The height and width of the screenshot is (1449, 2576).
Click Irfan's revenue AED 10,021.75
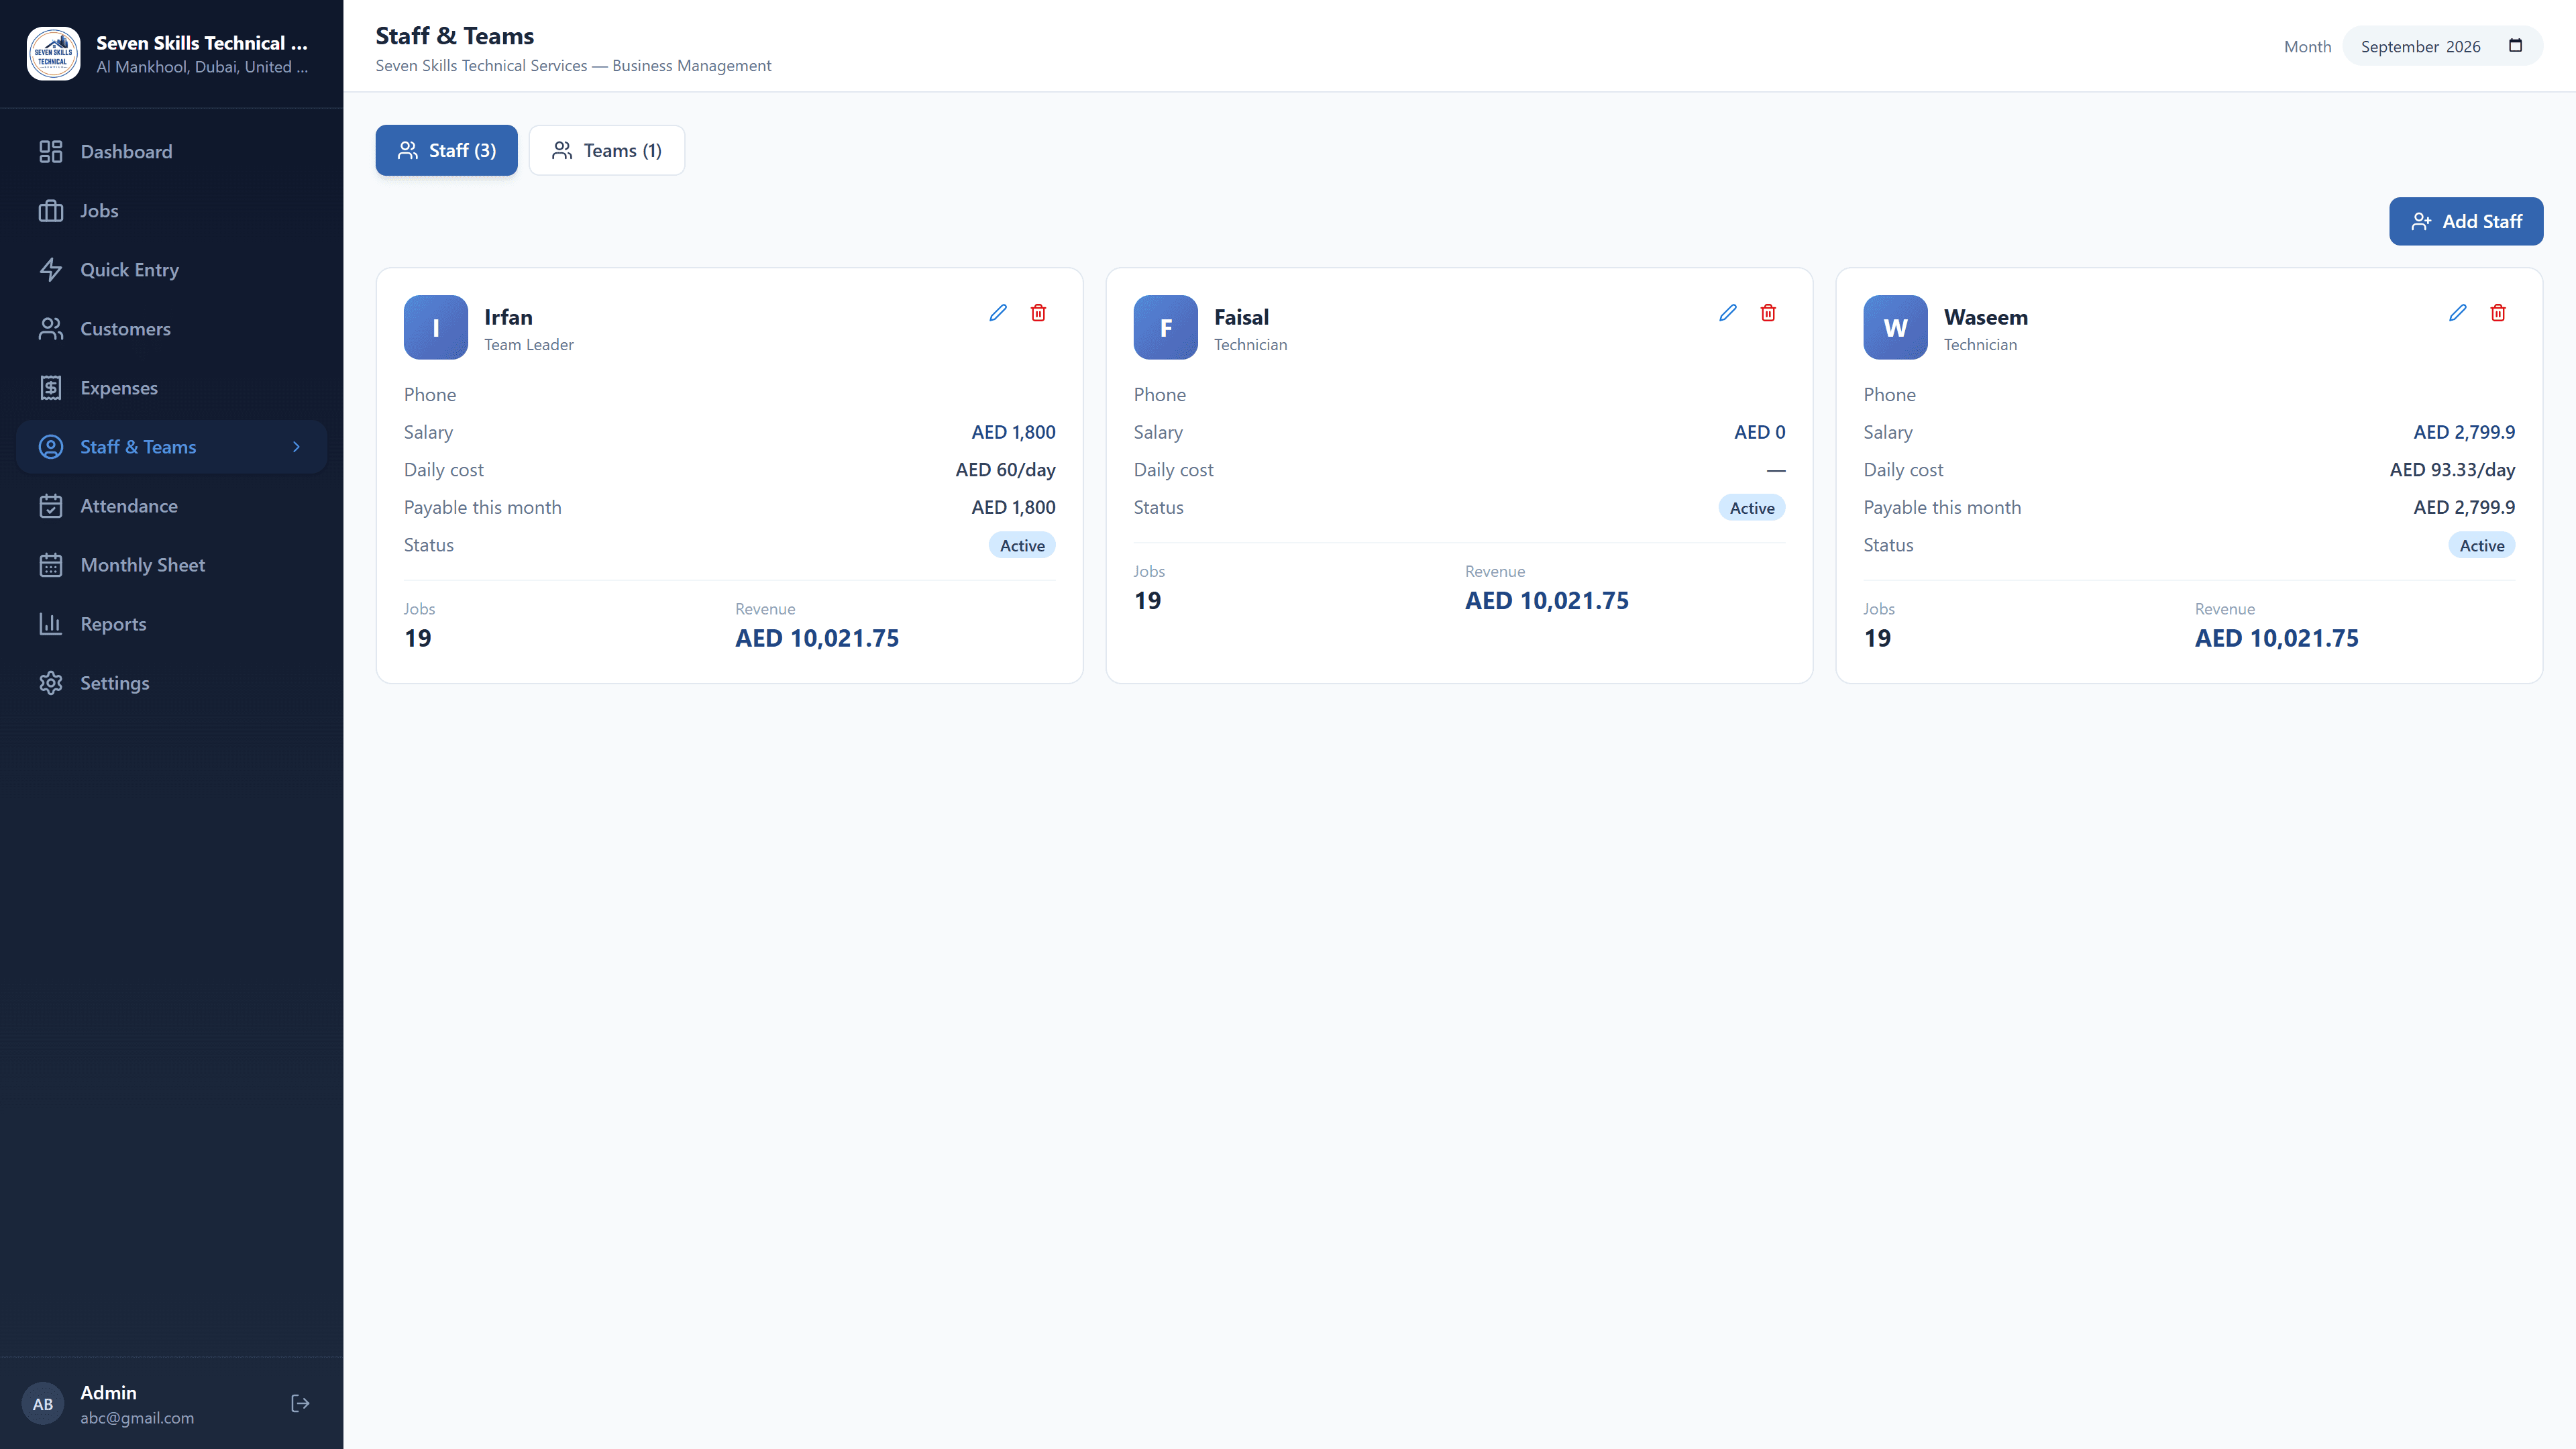(x=817, y=638)
